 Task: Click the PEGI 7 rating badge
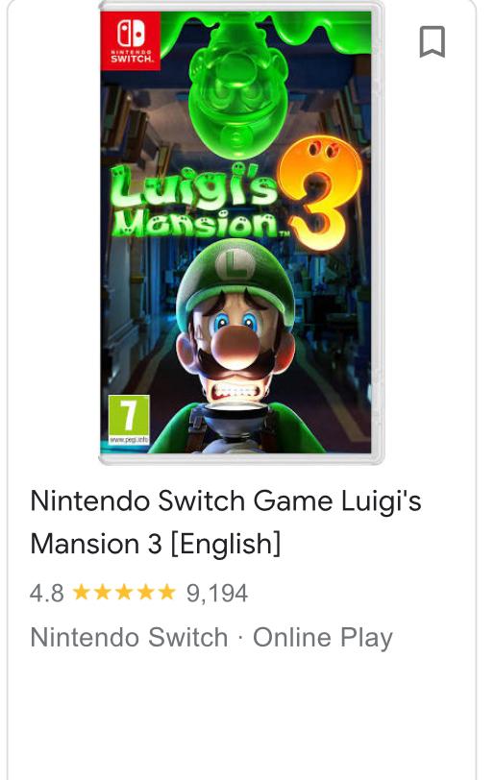click(x=129, y=420)
